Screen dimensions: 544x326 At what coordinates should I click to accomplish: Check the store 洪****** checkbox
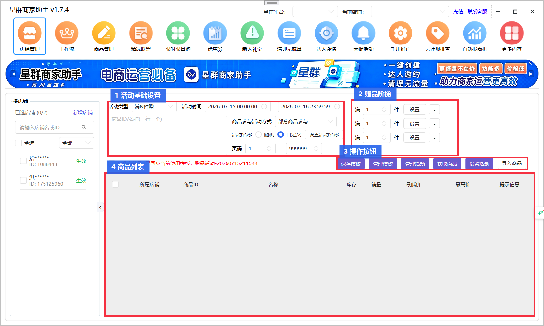[x=23, y=180]
